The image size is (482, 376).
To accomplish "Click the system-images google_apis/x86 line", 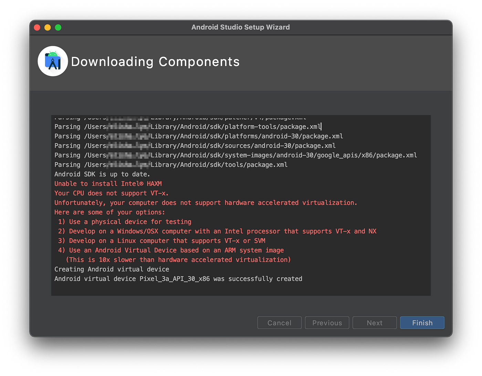I will [x=236, y=155].
